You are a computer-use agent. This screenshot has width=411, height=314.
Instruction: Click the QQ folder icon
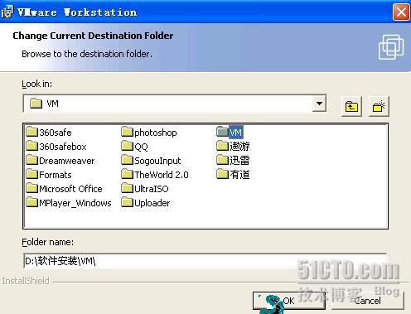[127, 146]
